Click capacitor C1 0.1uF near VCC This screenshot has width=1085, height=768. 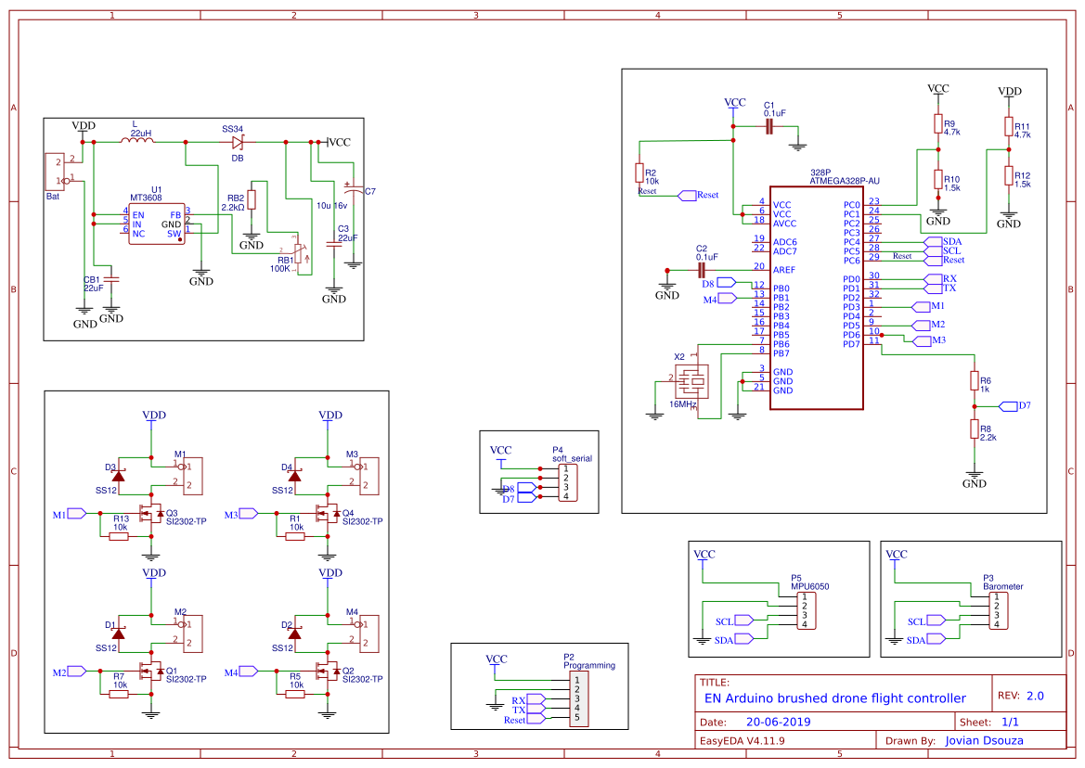[769, 127]
